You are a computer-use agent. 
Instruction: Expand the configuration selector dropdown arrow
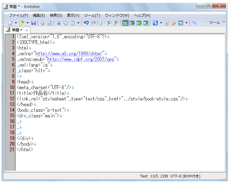pos(161,23)
